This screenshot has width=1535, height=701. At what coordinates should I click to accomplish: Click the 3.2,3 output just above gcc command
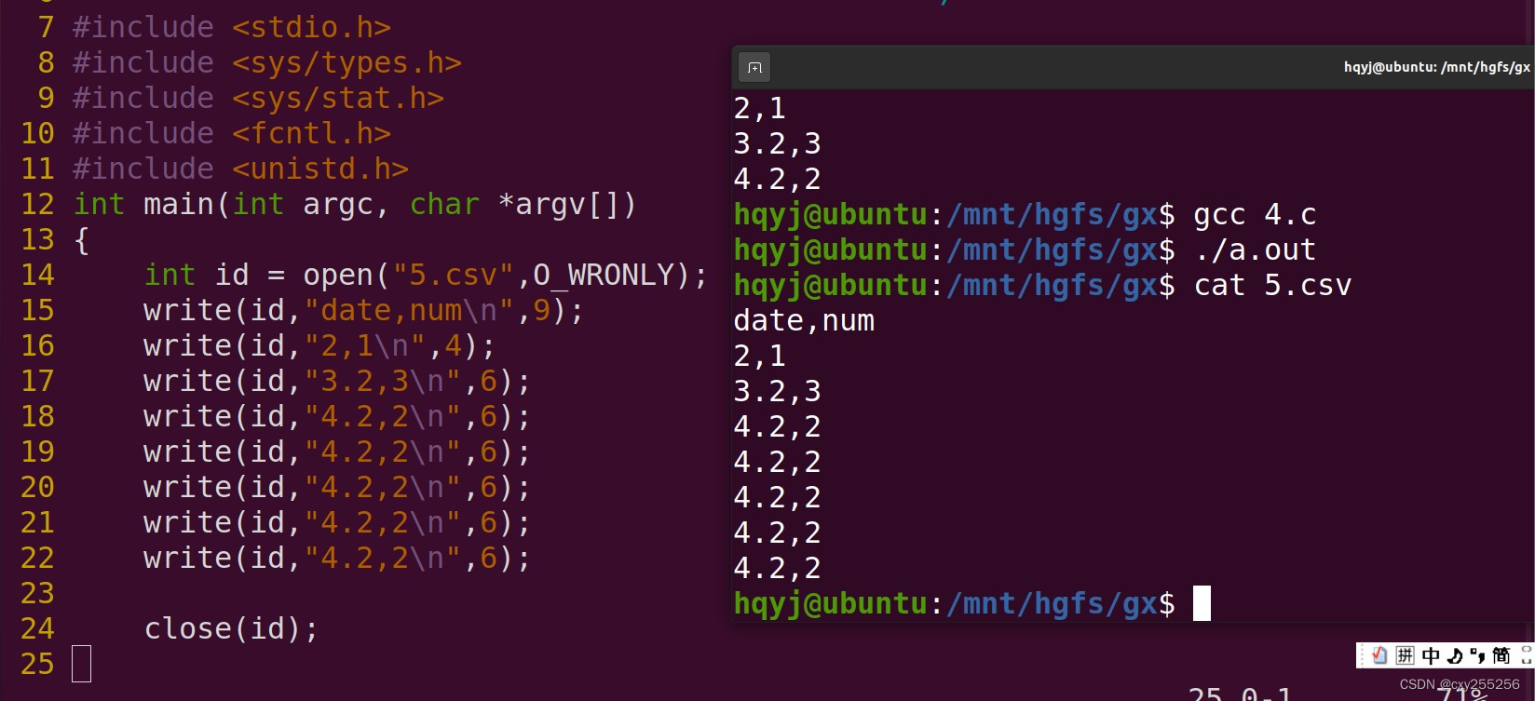pos(777,143)
